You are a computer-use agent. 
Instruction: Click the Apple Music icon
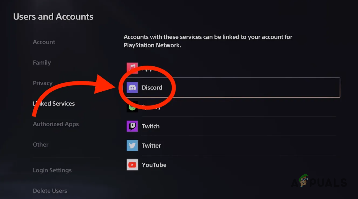point(132,68)
